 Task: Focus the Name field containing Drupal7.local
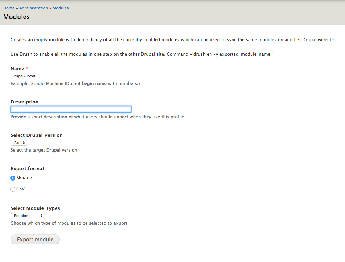(x=71, y=76)
